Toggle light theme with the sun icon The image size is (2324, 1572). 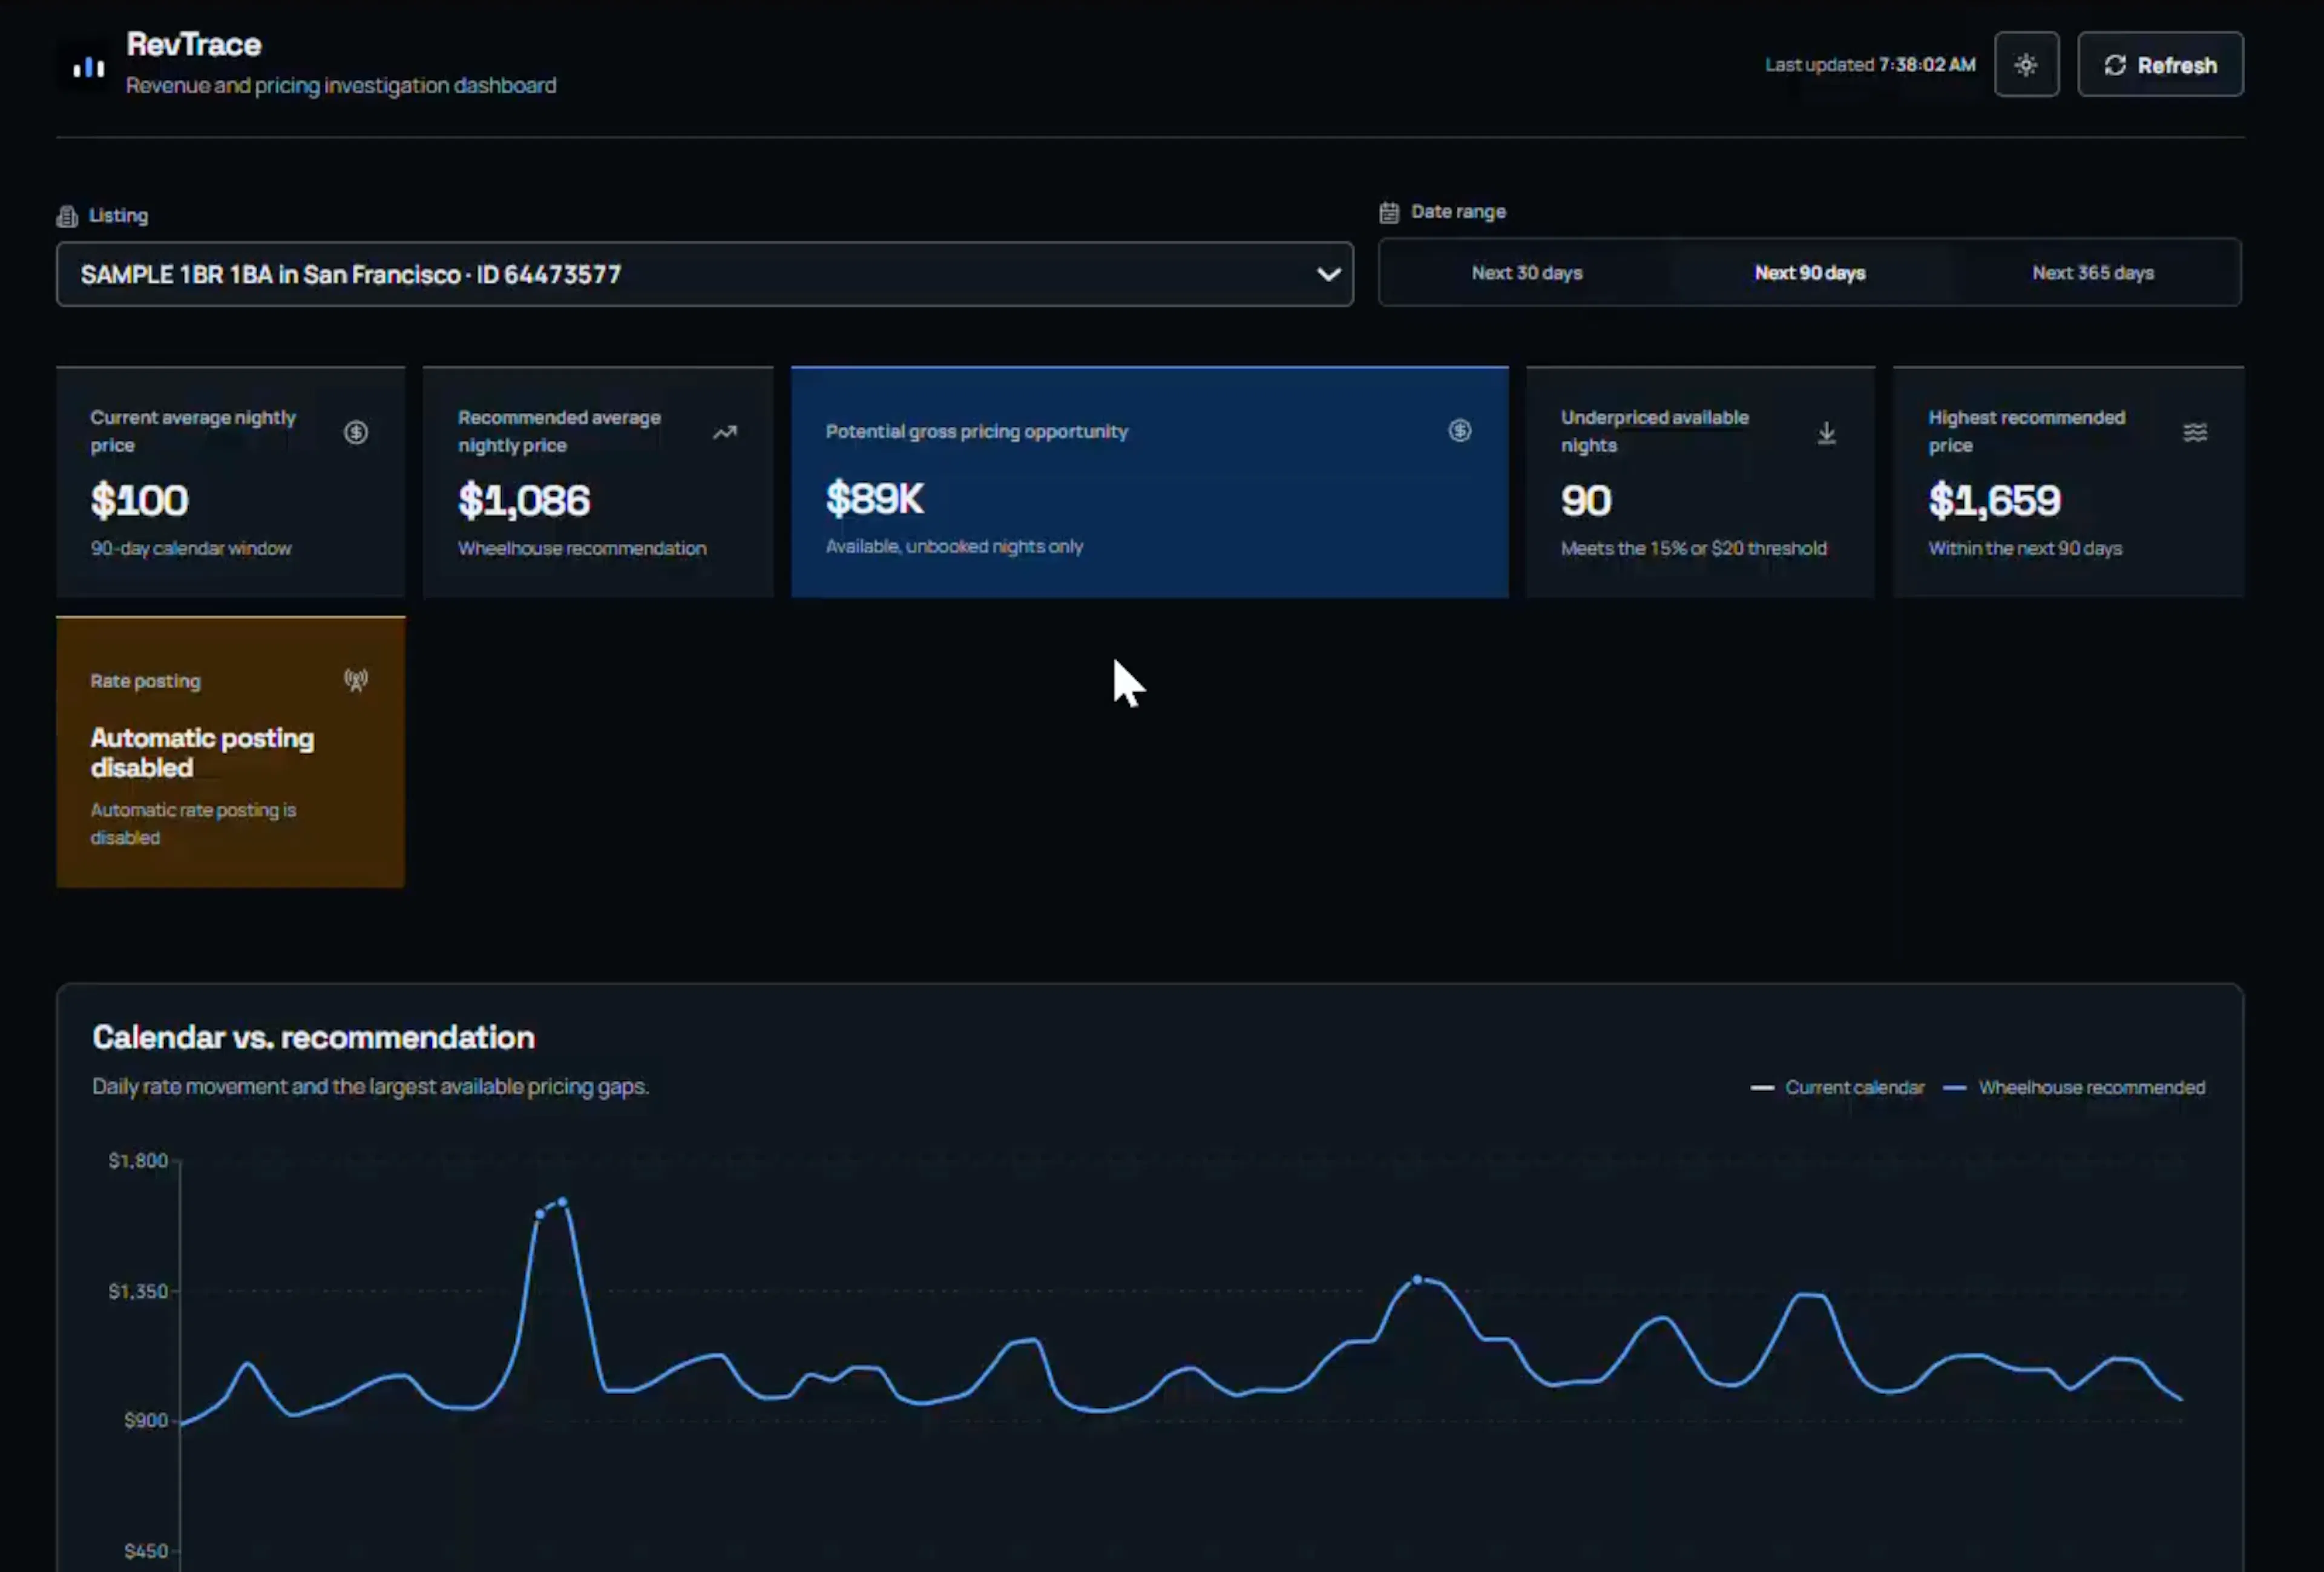click(x=2026, y=65)
